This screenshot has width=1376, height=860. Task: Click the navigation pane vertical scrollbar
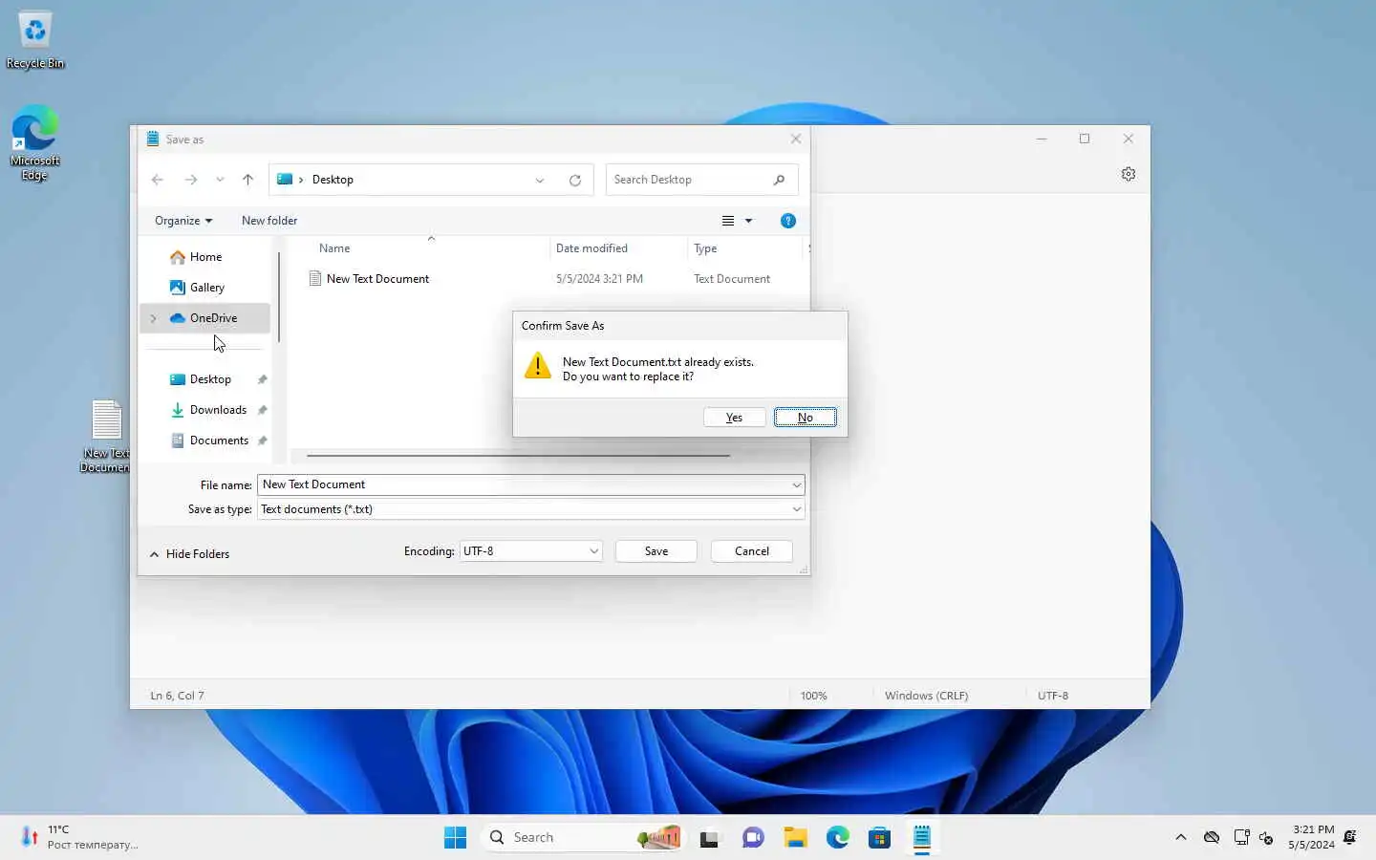coord(279,296)
